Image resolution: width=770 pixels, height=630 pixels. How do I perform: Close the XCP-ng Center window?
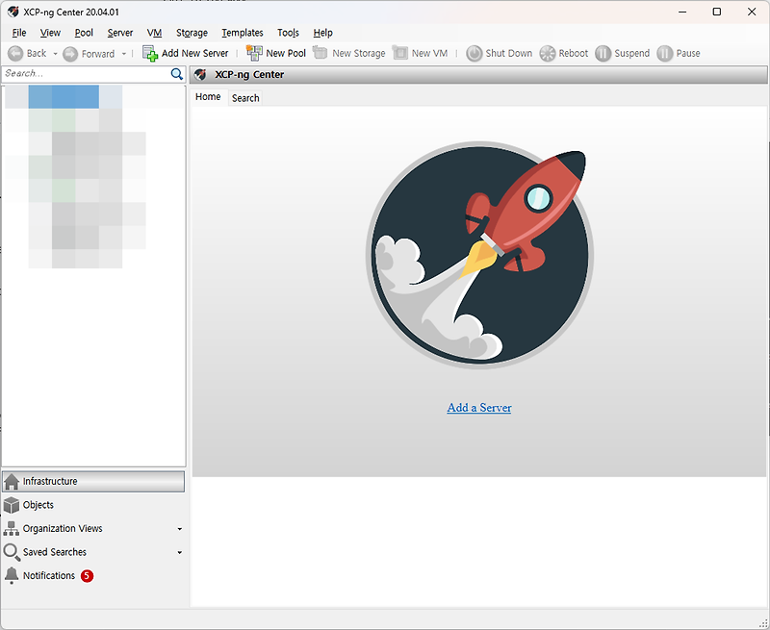752,12
